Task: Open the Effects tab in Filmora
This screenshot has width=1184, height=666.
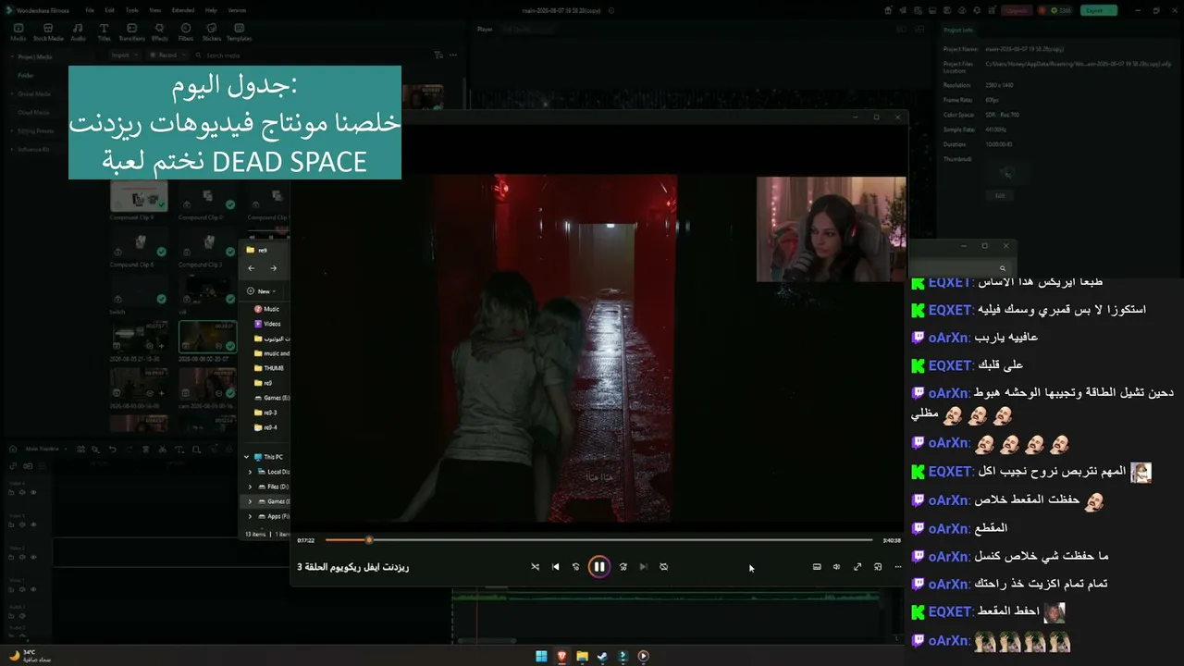Action: [x=160, y=32]
